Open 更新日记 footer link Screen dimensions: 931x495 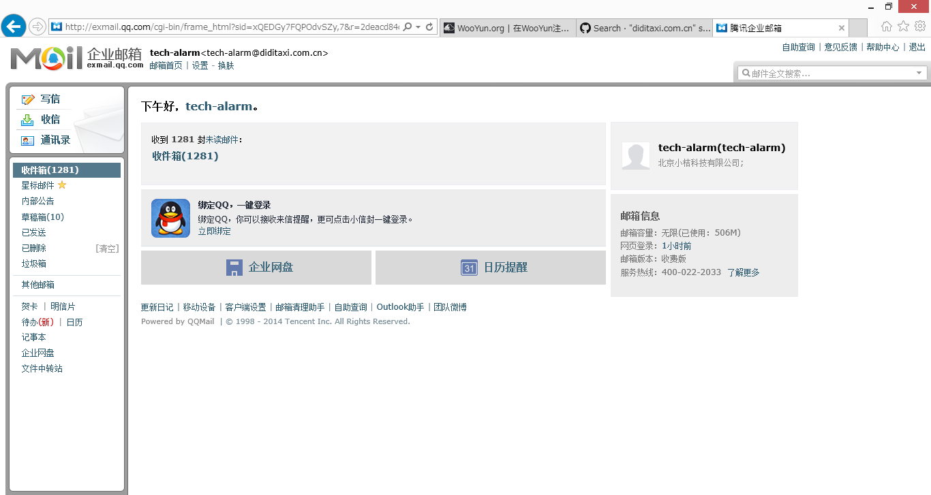tap(157, 307)
